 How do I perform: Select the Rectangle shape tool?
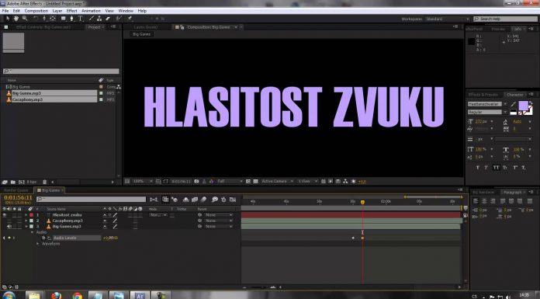point(64,19)
